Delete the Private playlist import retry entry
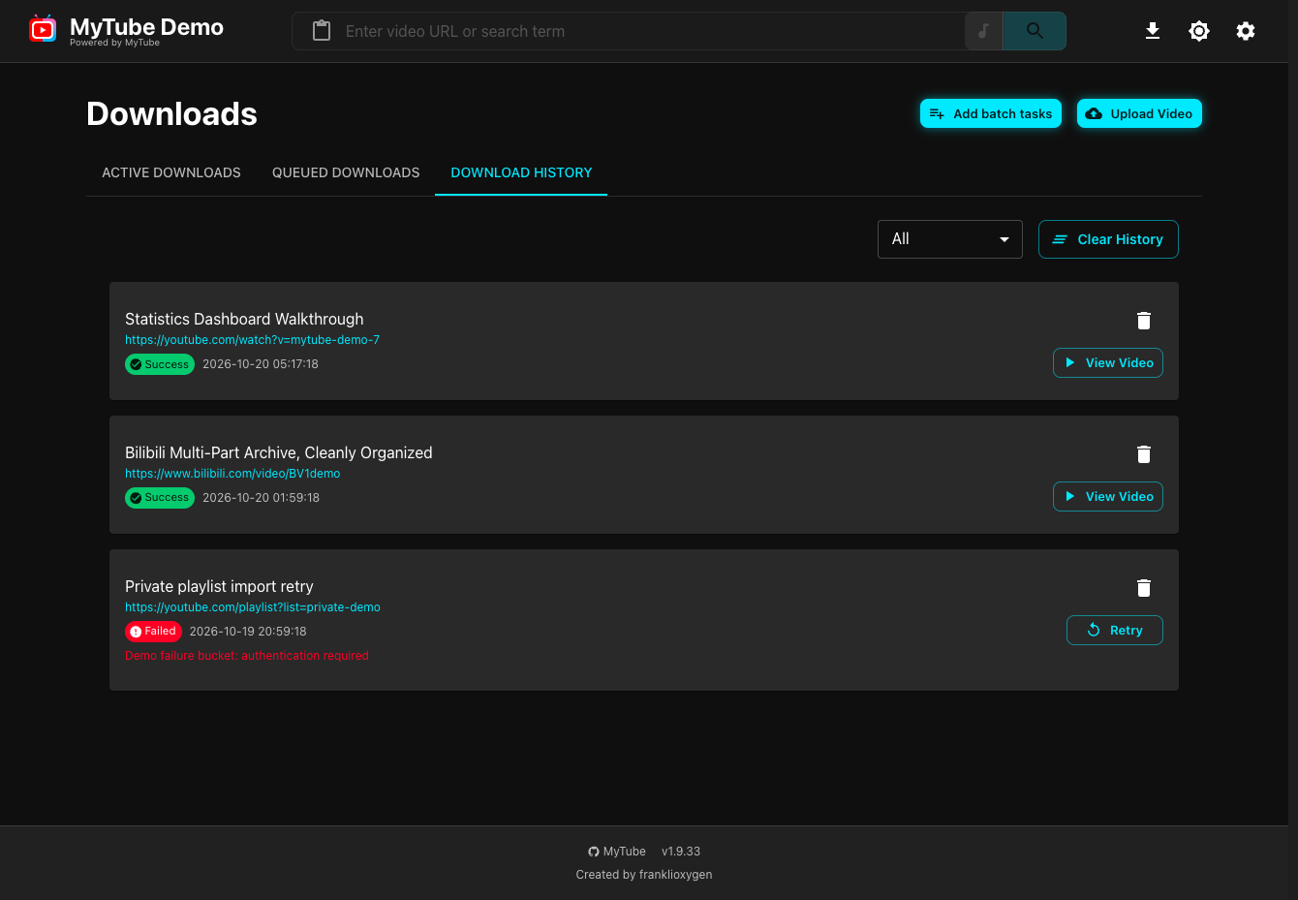1298x900 pixels. coord(1144,588)
